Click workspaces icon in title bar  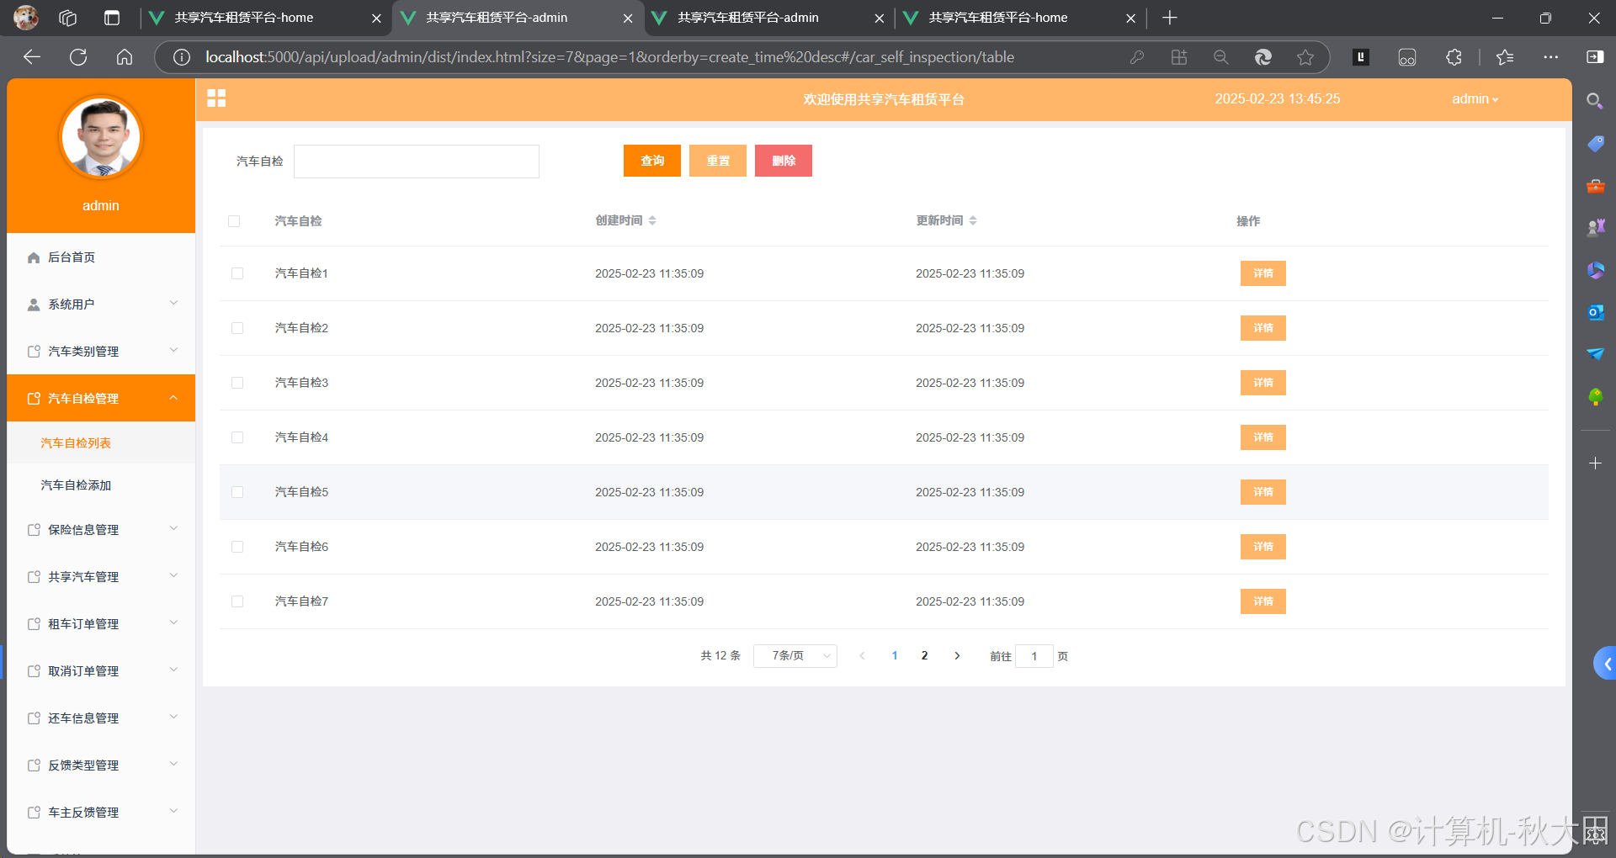point(68,18)
